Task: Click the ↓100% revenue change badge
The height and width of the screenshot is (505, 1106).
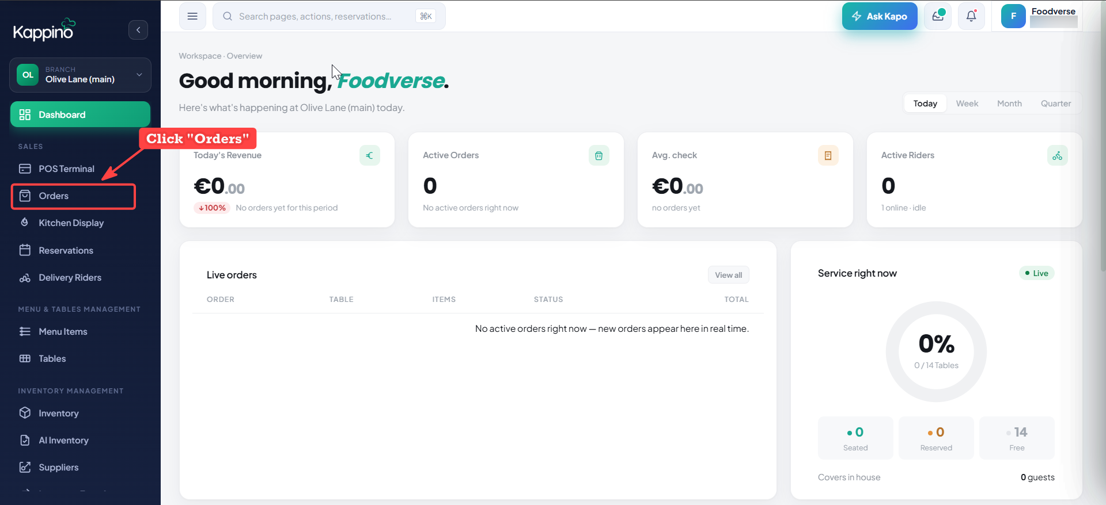Action: coord(212,208)
